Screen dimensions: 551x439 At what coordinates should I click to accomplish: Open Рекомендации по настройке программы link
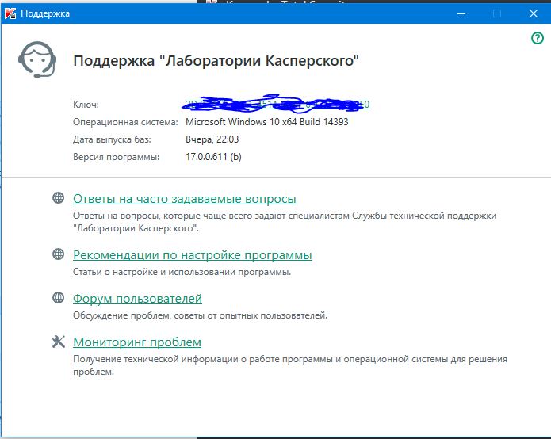tap(193, 255)
